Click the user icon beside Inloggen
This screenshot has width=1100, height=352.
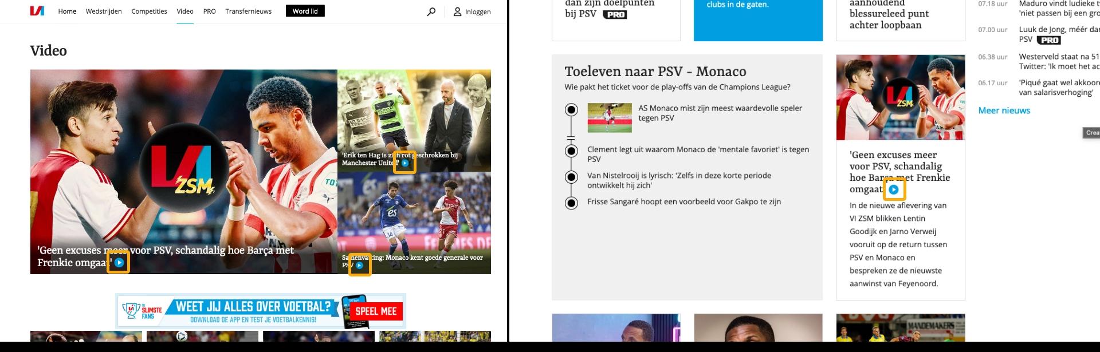(x=457, y=11)
